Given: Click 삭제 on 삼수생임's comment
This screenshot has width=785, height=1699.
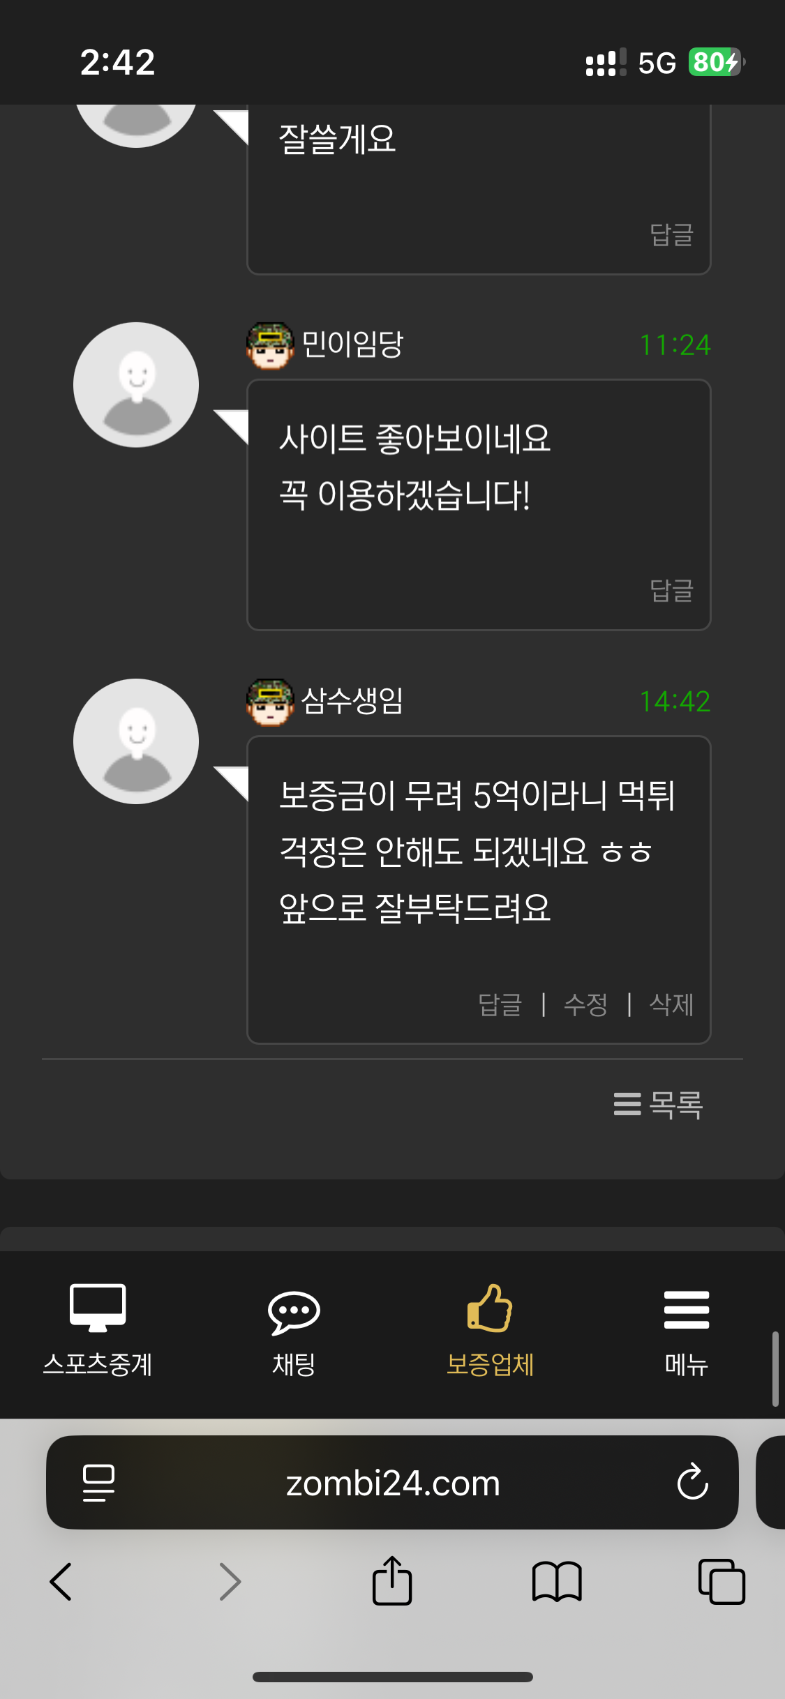Looking at the screenshot, I should tap(671, 1004).
